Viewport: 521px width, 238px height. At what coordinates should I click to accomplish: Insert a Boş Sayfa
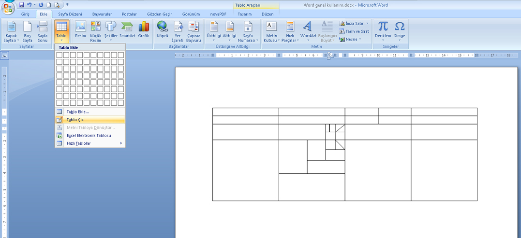coord(27,32)
